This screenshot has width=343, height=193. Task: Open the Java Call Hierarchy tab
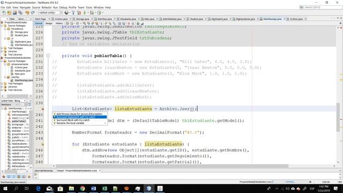tap(44, 170)
